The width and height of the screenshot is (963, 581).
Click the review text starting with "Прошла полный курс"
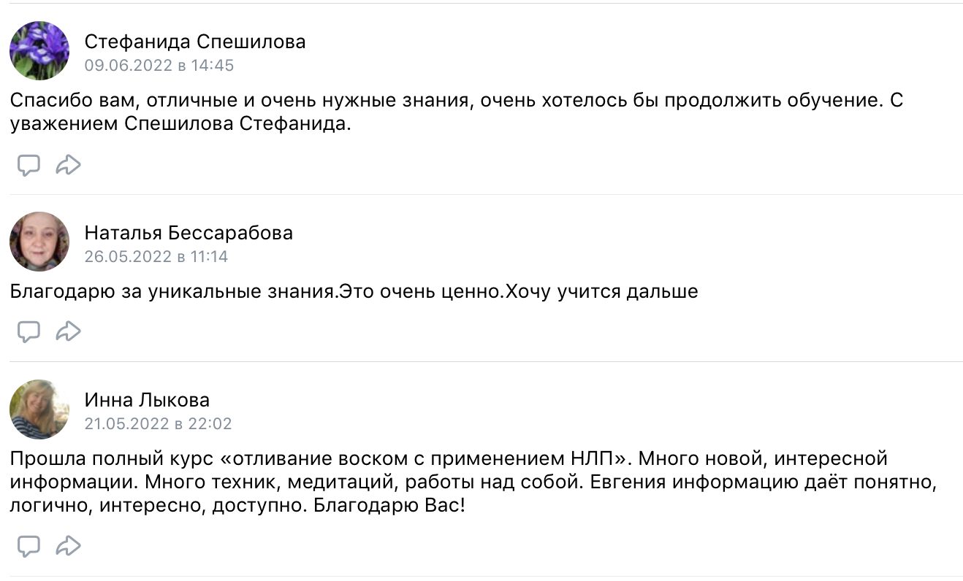pos(473,482)
